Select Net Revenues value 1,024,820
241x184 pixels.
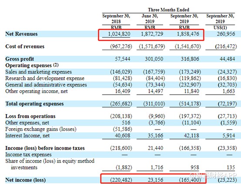pyautogui.click(x=119, y=34)
